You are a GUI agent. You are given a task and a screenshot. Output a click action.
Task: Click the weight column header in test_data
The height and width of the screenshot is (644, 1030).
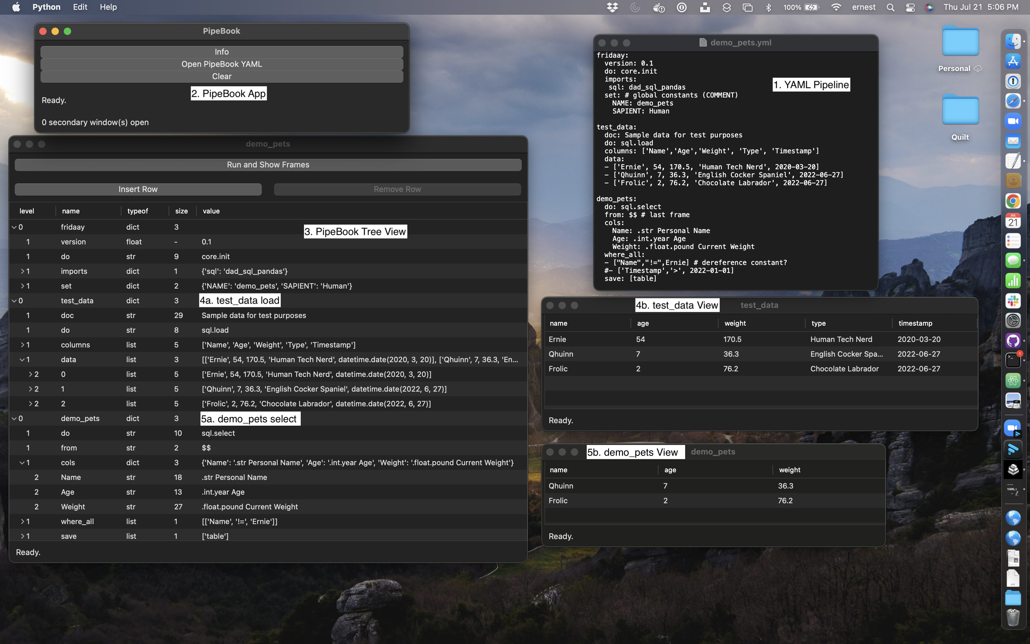coord(735,323)
